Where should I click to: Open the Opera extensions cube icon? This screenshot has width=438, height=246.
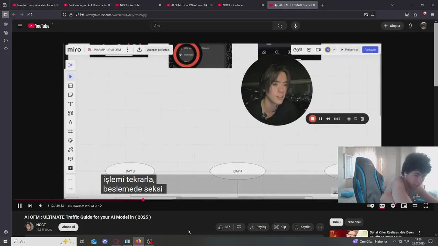point(415,15)
